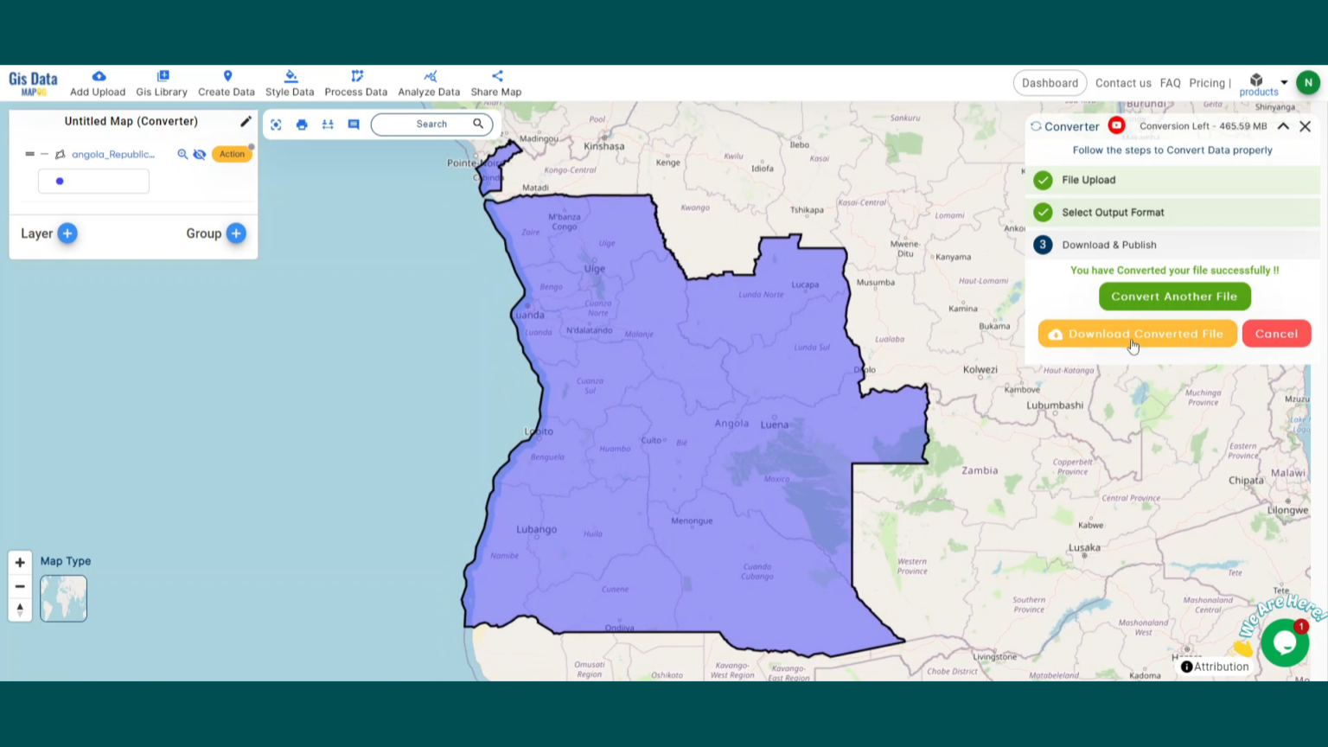The width and height of the screenshot is (1328, 747).
Task: Open the Gis Library
Action: click(x=162, y=82)
